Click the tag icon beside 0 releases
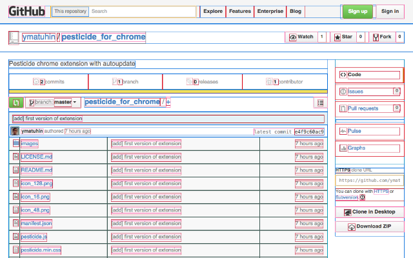Image resolution: width=413 pixels, height=258 pixels. [x=190, y=81]
